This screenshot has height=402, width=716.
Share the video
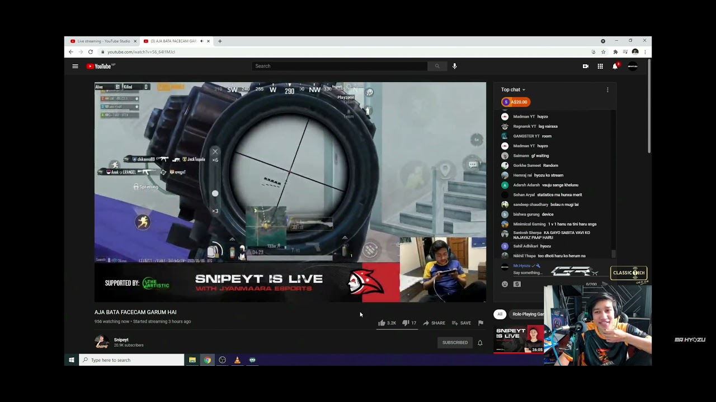tap(434, 323)
